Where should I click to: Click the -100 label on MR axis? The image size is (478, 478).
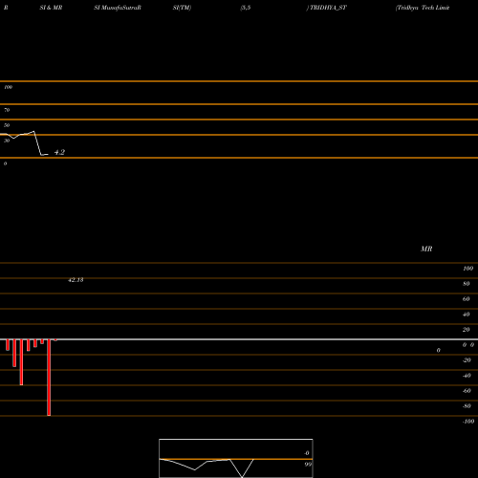468,422
